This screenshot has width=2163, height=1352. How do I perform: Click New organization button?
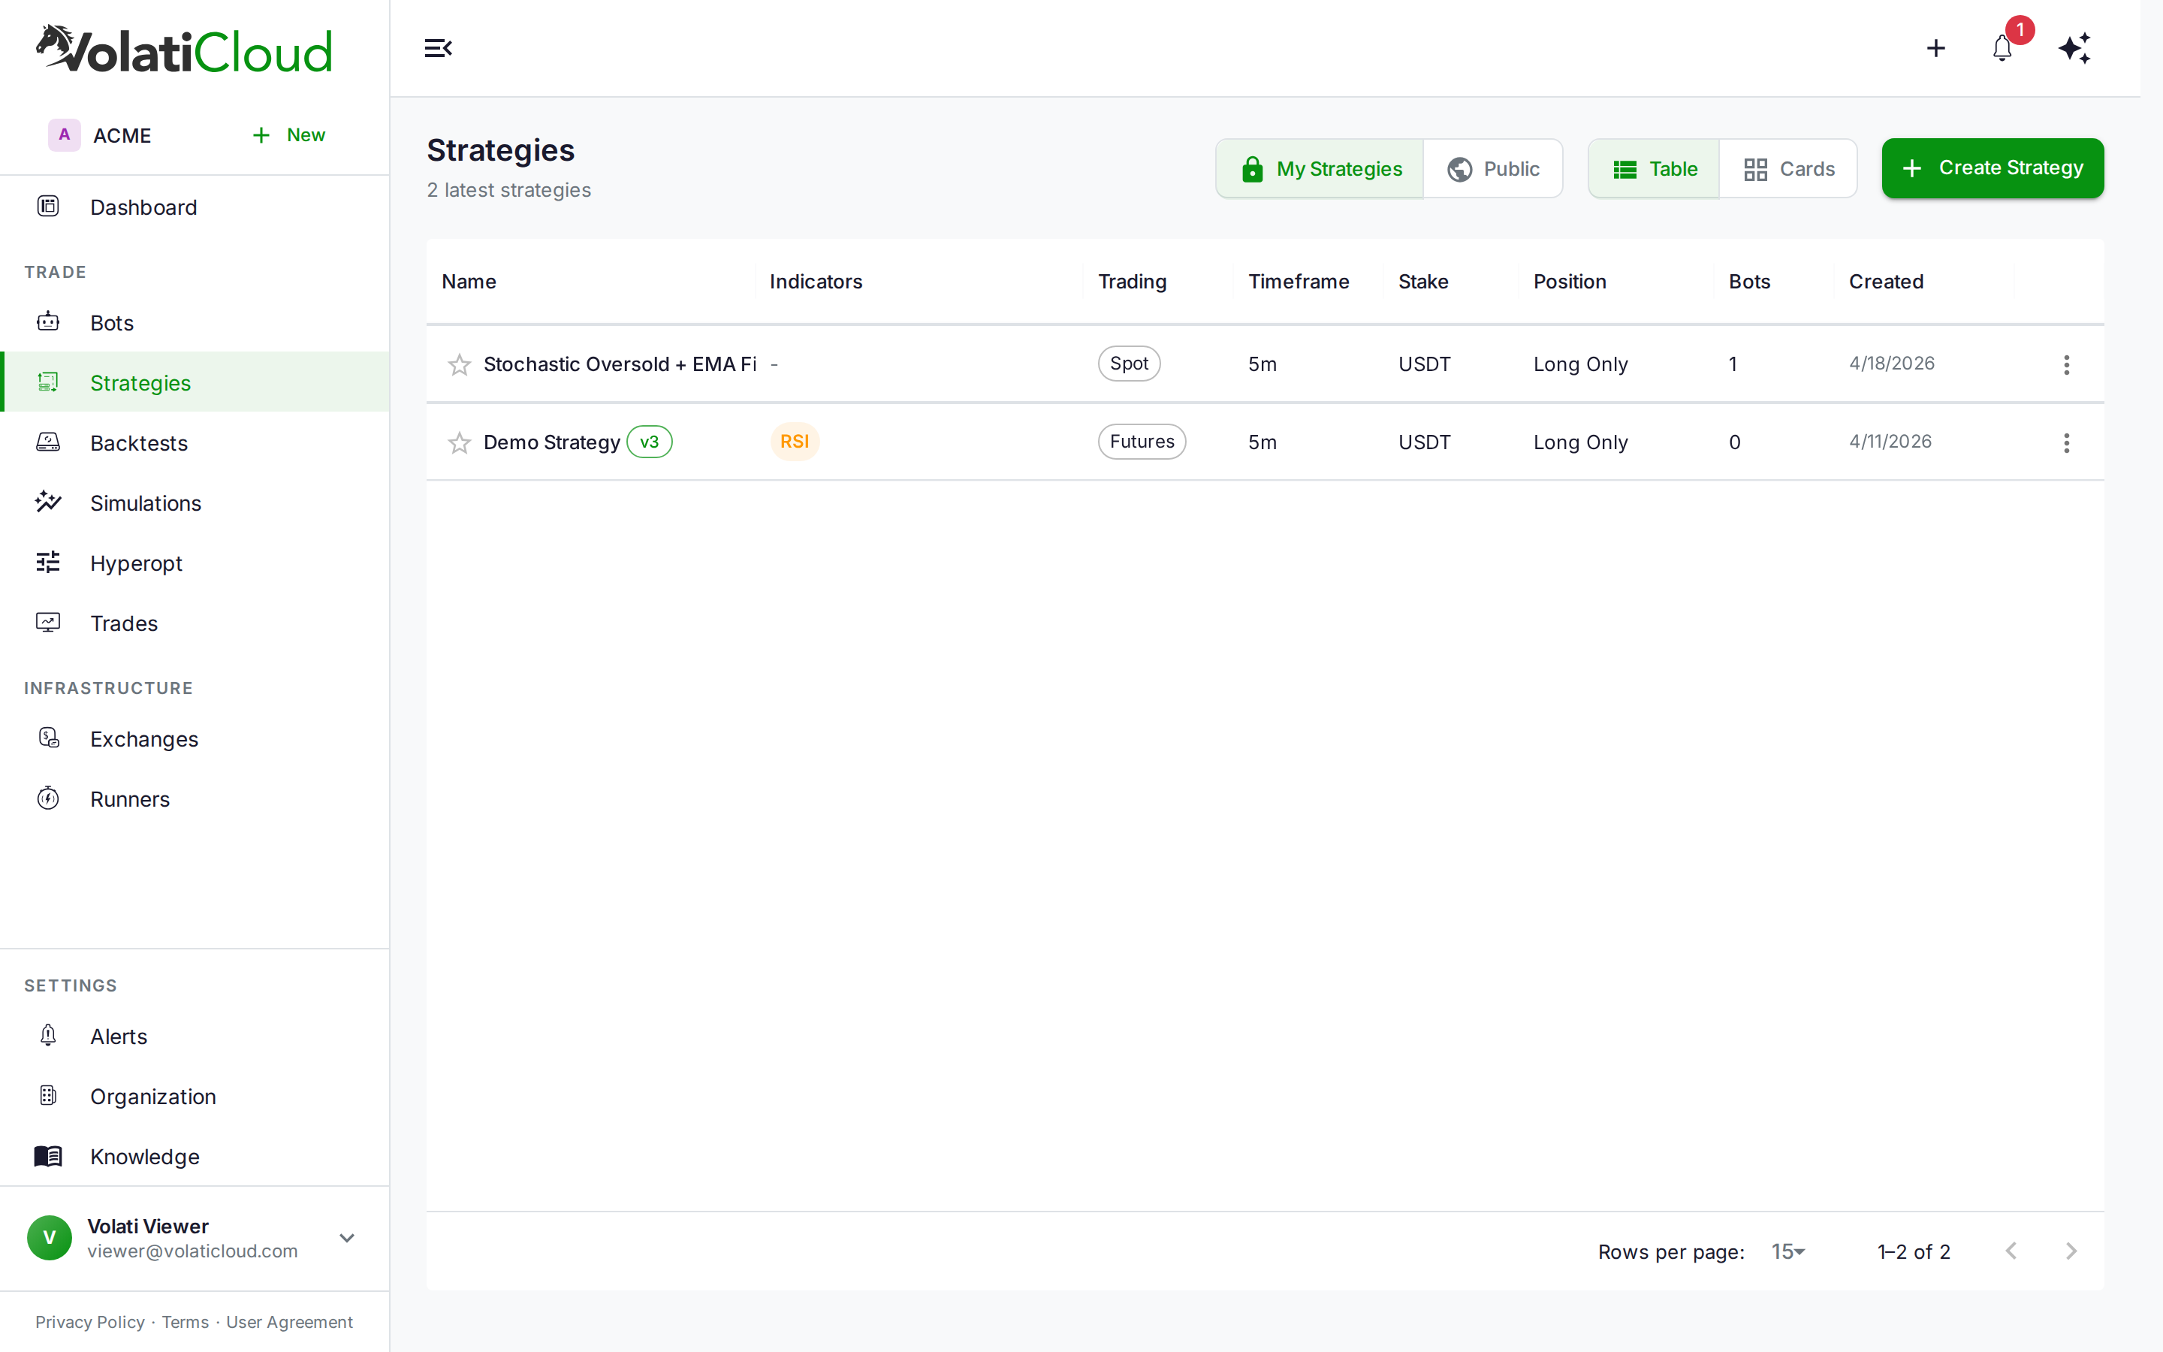point(288,135)
